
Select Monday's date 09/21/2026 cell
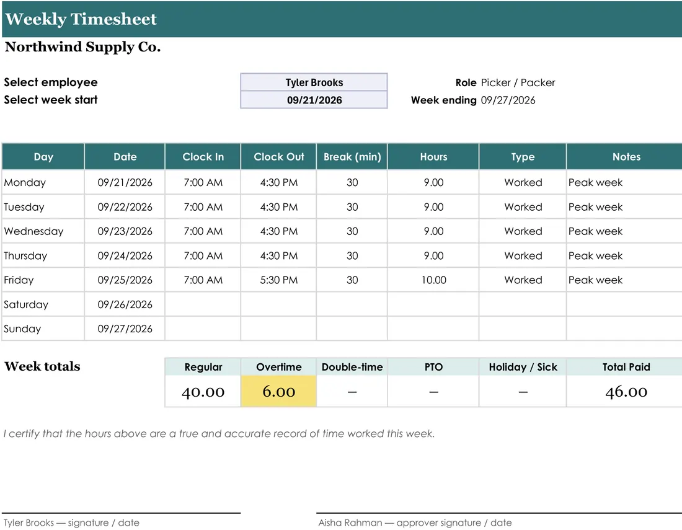click(x=125, y=182)
